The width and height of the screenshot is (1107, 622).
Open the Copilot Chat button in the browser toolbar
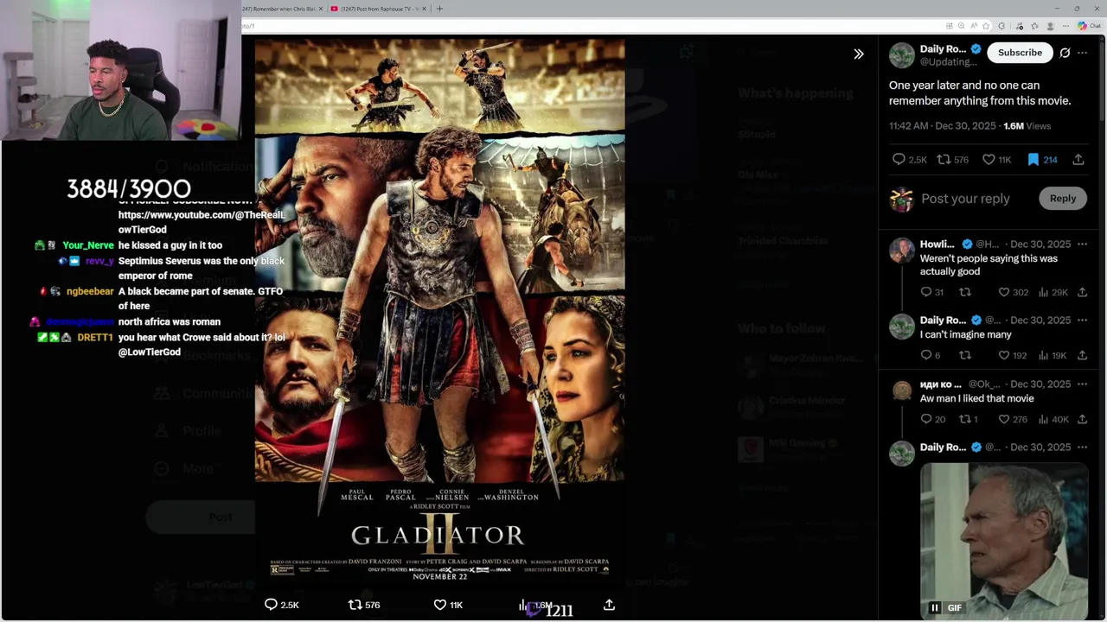tap(1088, 26)
